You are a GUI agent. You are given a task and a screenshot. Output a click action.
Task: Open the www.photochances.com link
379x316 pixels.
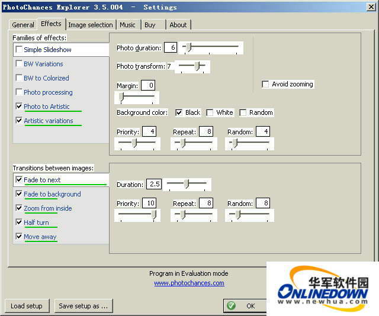click(189, 283)
